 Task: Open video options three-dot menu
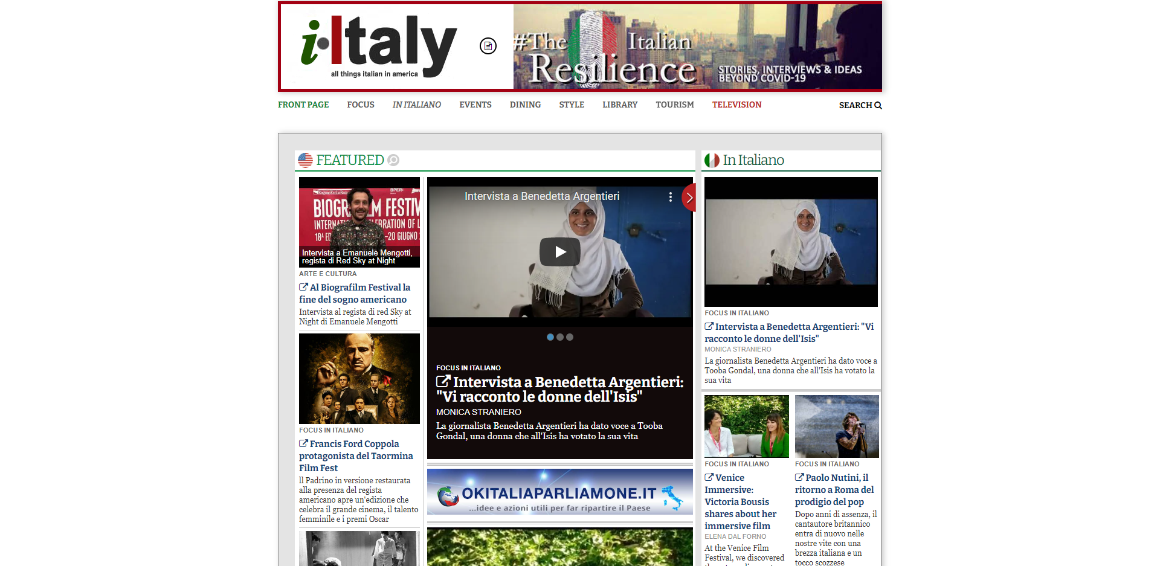click(670, 197)
